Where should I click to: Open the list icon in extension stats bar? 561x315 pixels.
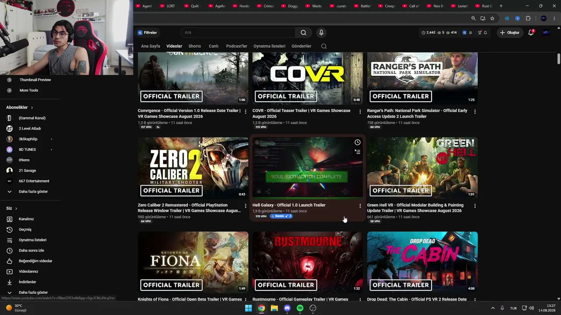click(470, 32)
